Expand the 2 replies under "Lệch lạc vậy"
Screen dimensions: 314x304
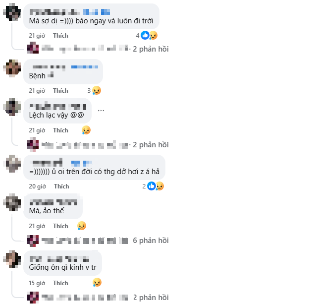151,145
